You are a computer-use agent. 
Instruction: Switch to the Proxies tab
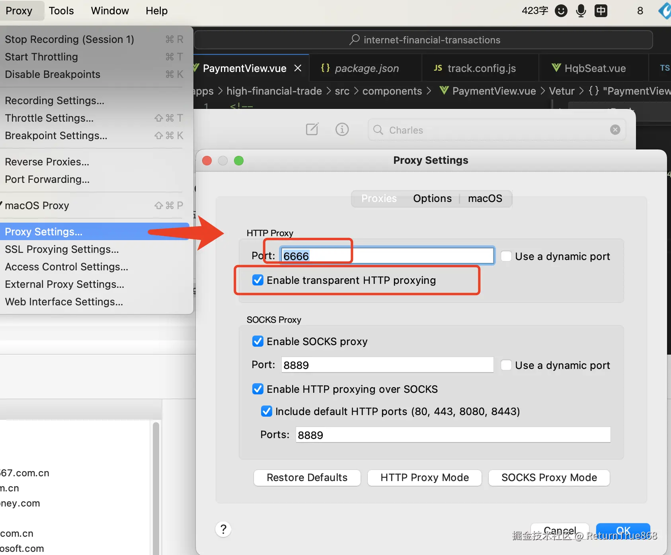click(379, 198)
